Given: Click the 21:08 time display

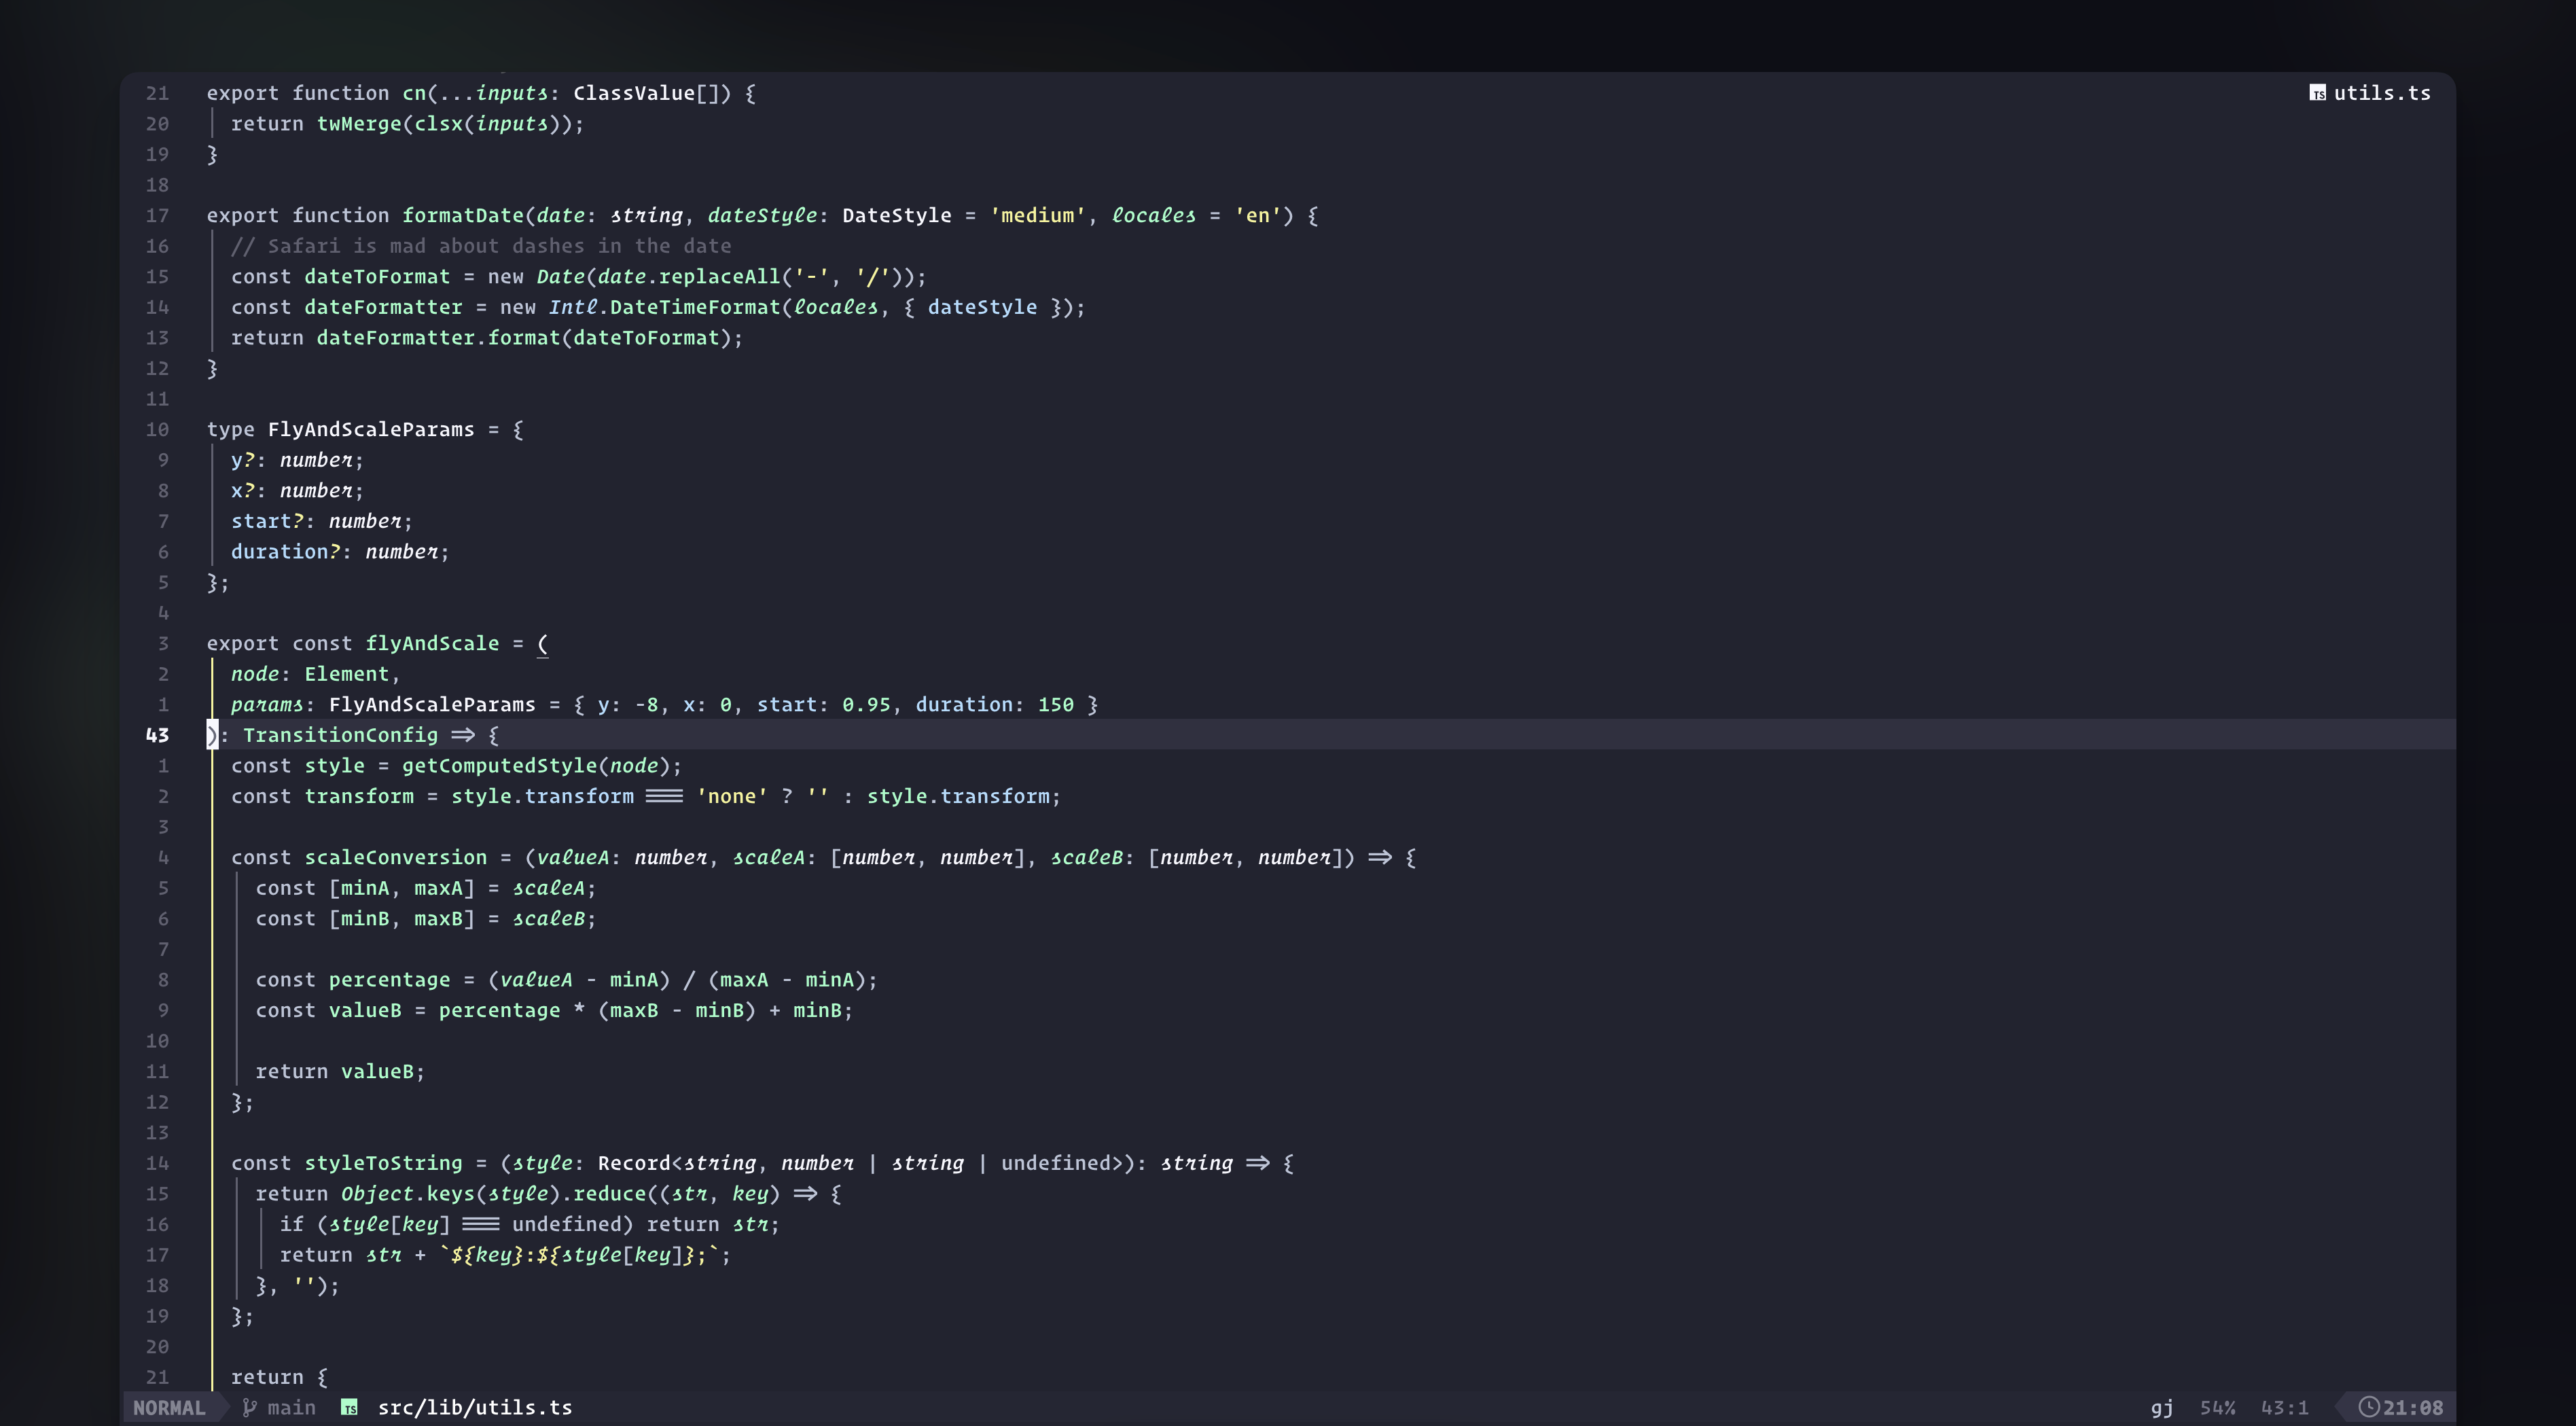Looking at the screenshot, I should [x=2412, y=1407].
